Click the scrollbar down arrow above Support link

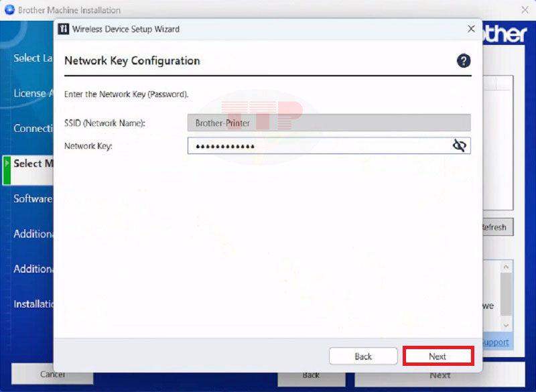tap(507, 324)
